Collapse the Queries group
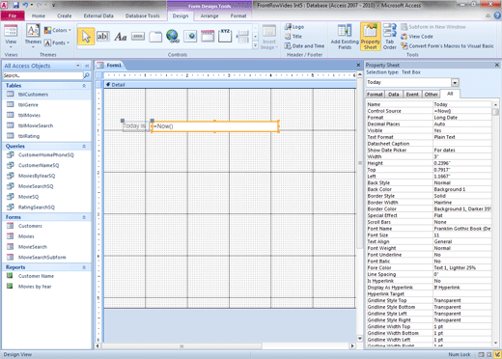Viewport: 502px width, 359px height. (x=84, y=147)
